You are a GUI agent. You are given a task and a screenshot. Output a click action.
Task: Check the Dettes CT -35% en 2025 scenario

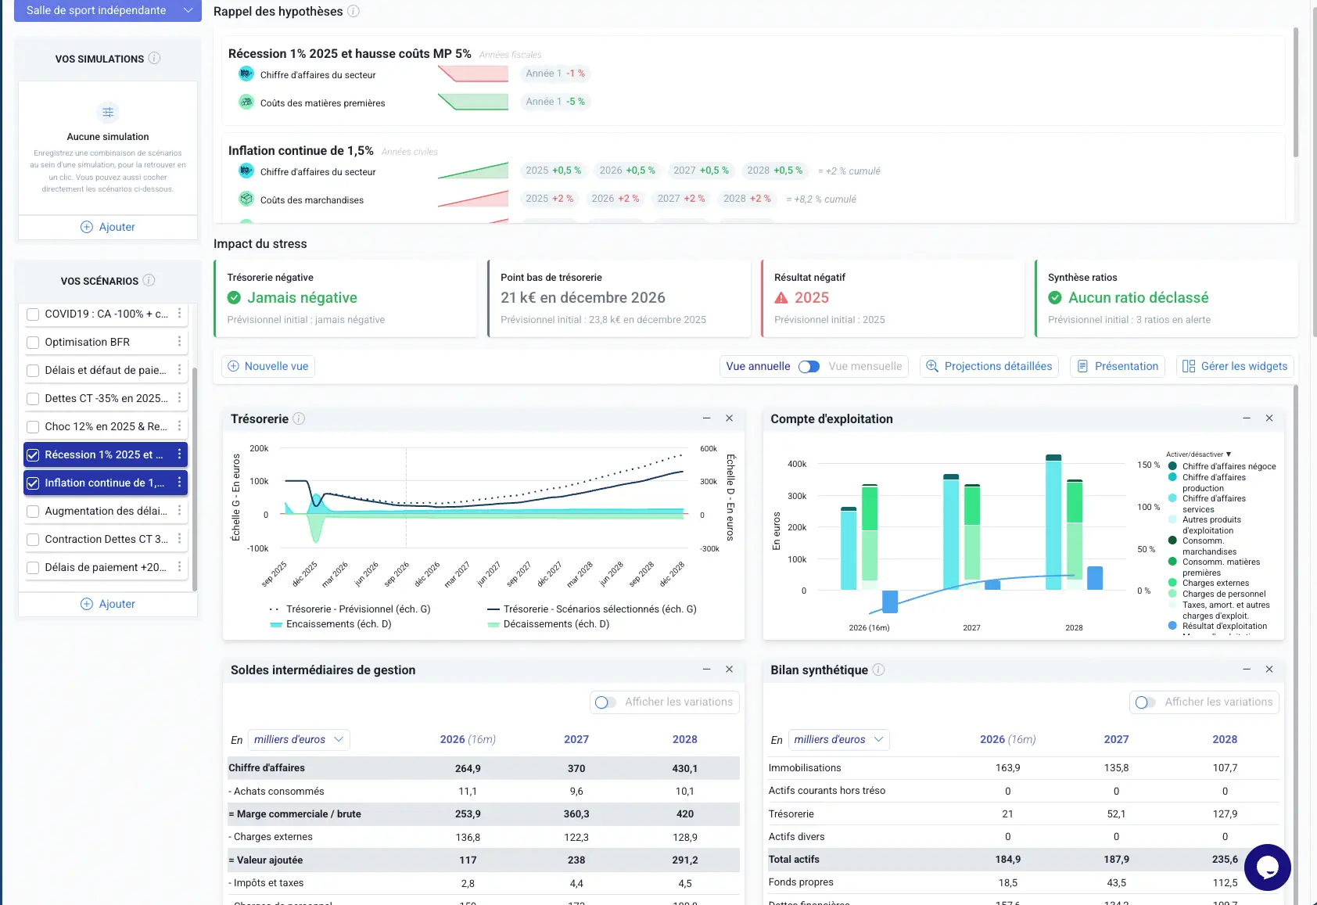[33, 399]
